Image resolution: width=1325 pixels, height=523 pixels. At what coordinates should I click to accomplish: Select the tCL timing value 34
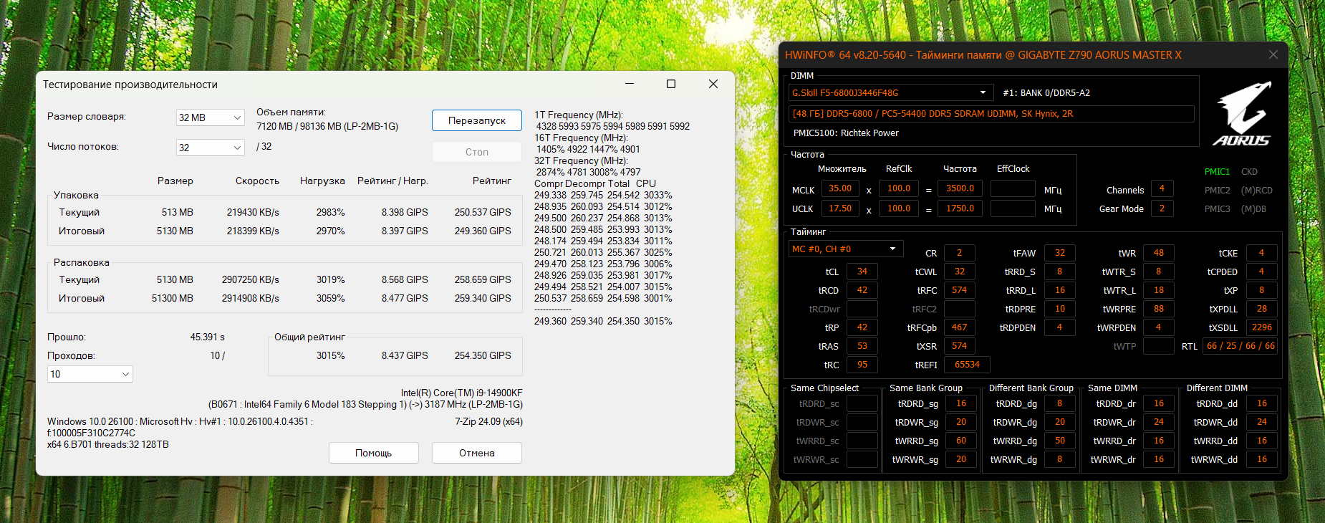[x=862, y=272]
